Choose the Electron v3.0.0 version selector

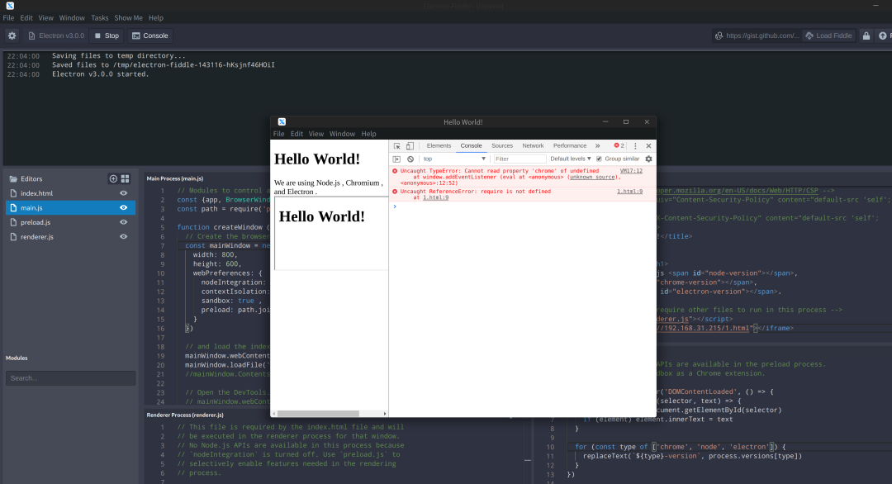click(x=56, y=36)
